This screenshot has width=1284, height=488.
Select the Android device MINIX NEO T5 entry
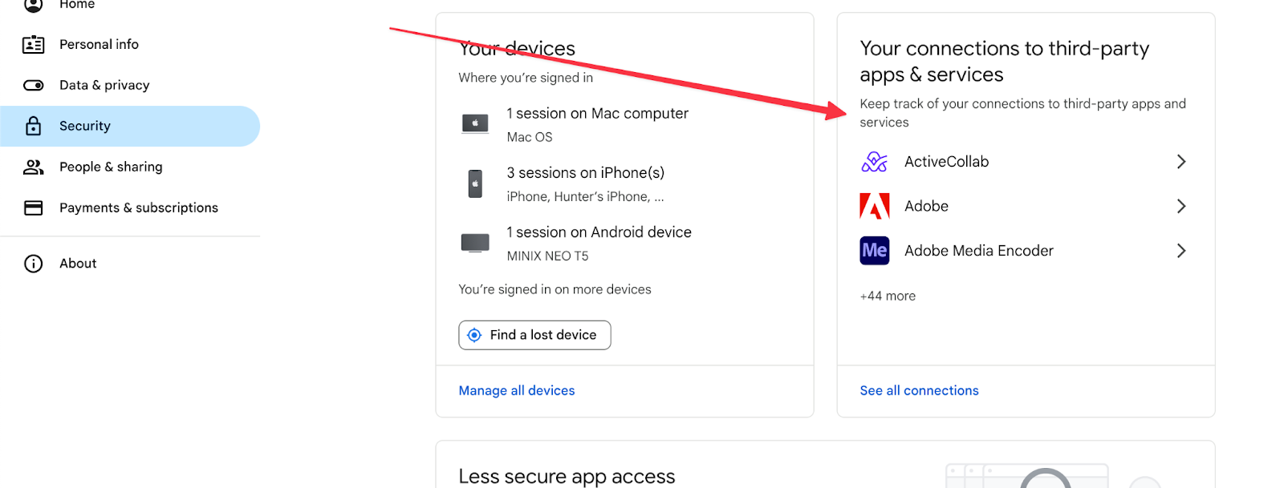click(x=599, y=243)
